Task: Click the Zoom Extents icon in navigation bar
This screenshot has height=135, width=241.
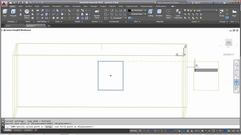Action: click(x=236, y=76)
